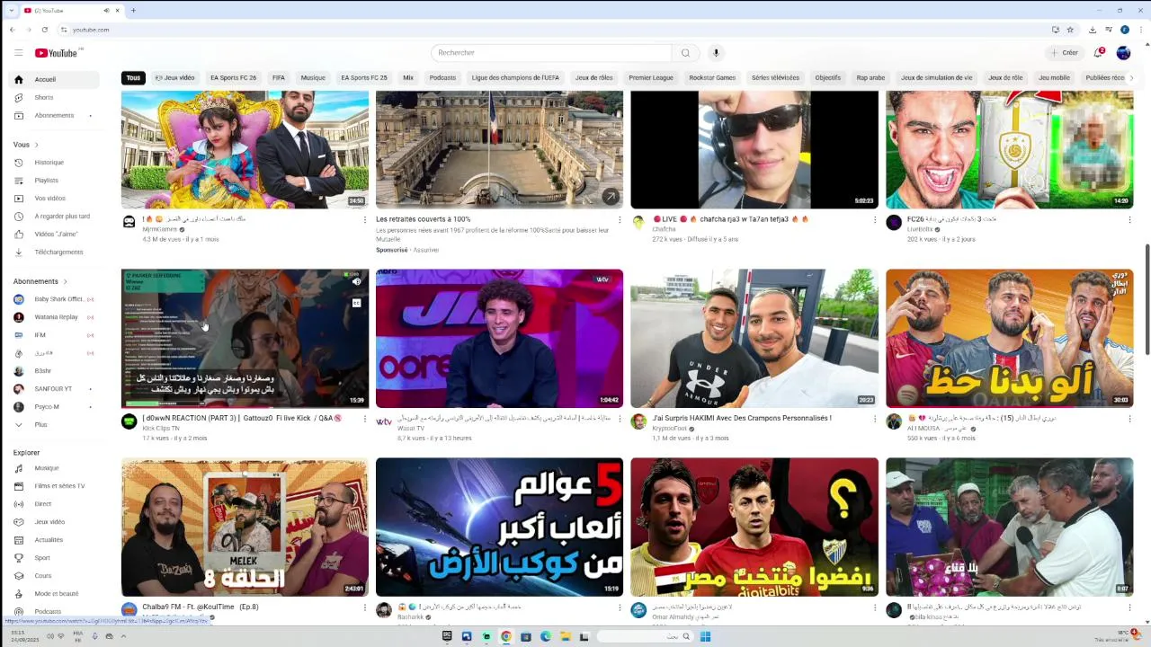Open File Explorer folder in taskbar
Image resolution: width=1151 pixels, height=647 pixels.
pos(565,637)
